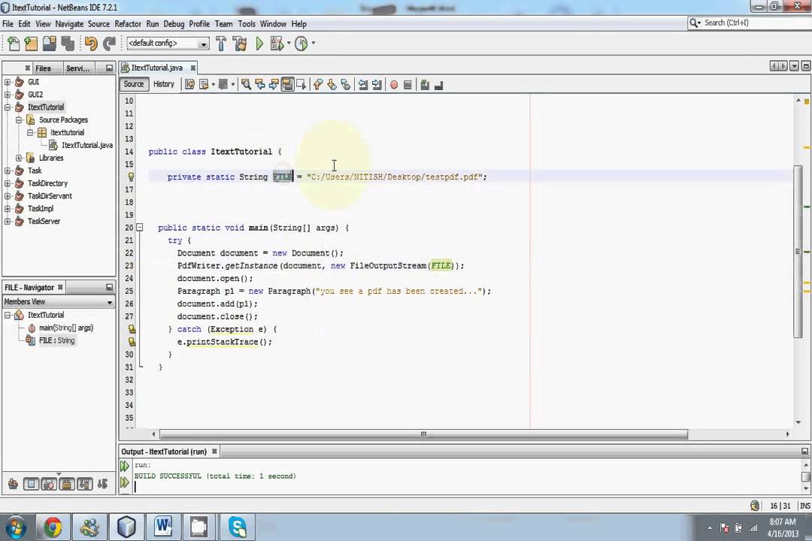This screenshot has width=812, height=541.
Task: Click Re-run green arrows in Output panel
Action: point(124,466)
